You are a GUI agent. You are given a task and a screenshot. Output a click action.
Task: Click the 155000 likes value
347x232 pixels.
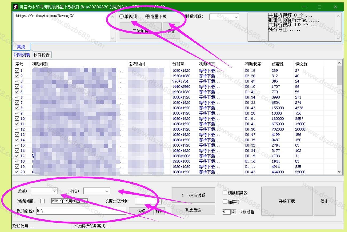tap(278, 108)
